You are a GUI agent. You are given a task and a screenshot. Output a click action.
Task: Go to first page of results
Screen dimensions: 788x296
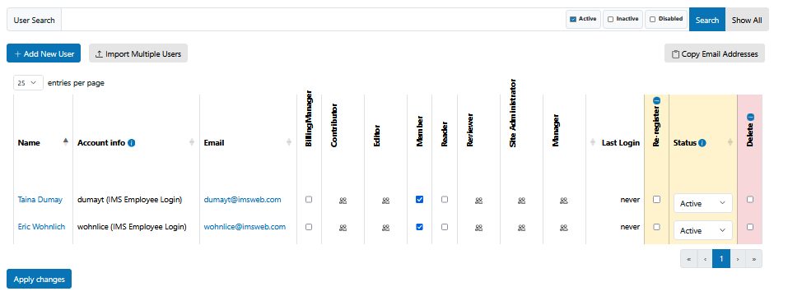688,259
